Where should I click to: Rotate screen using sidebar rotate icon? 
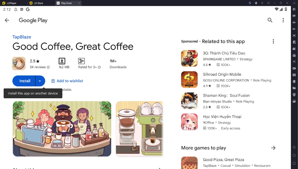(294, 101)
